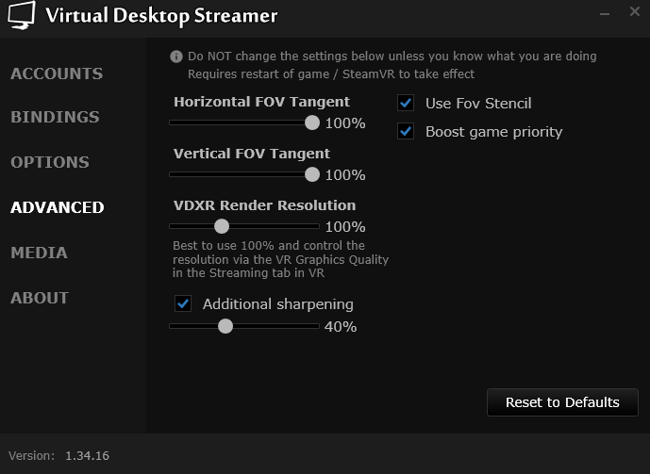The height and width of the screenshot is (474, 650).
Task: Close the Virtual Desktop Streamer window
Action: (x=634, y=14)
